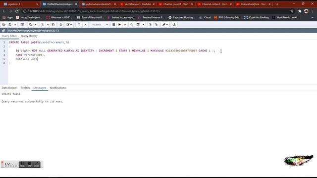The image size is (317, 178).
Task: Switch to the public.advancedeatils browser tab
Action: coord(99,4)
